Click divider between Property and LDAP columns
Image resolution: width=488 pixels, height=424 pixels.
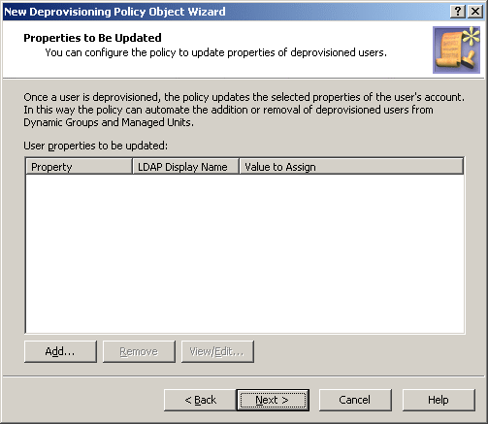click(x=133, y=167)
